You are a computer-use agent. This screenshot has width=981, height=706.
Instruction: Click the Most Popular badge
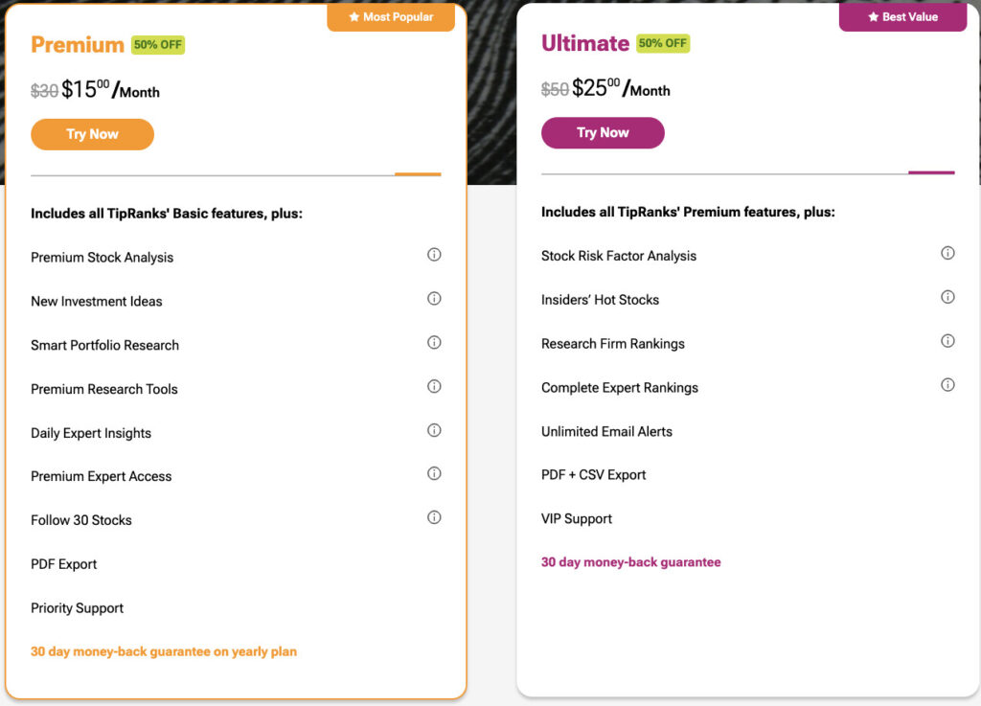(391, 17)
